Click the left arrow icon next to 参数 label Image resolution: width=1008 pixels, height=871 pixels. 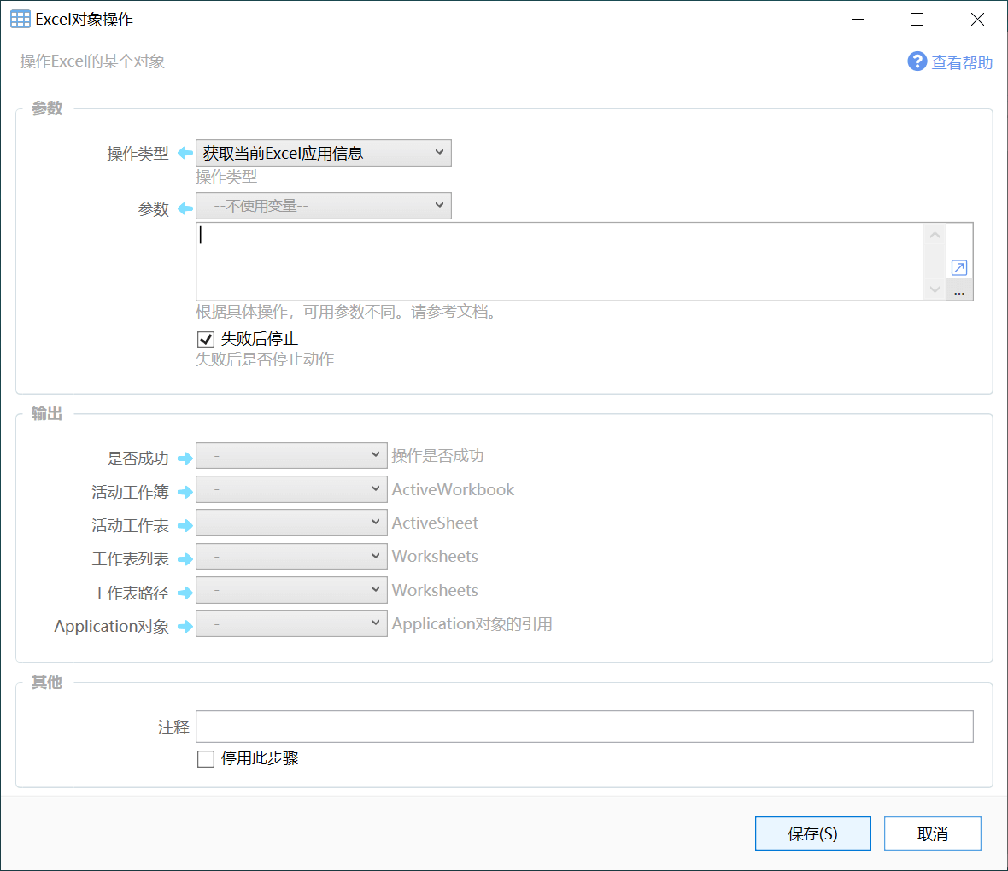pos(185,208)
